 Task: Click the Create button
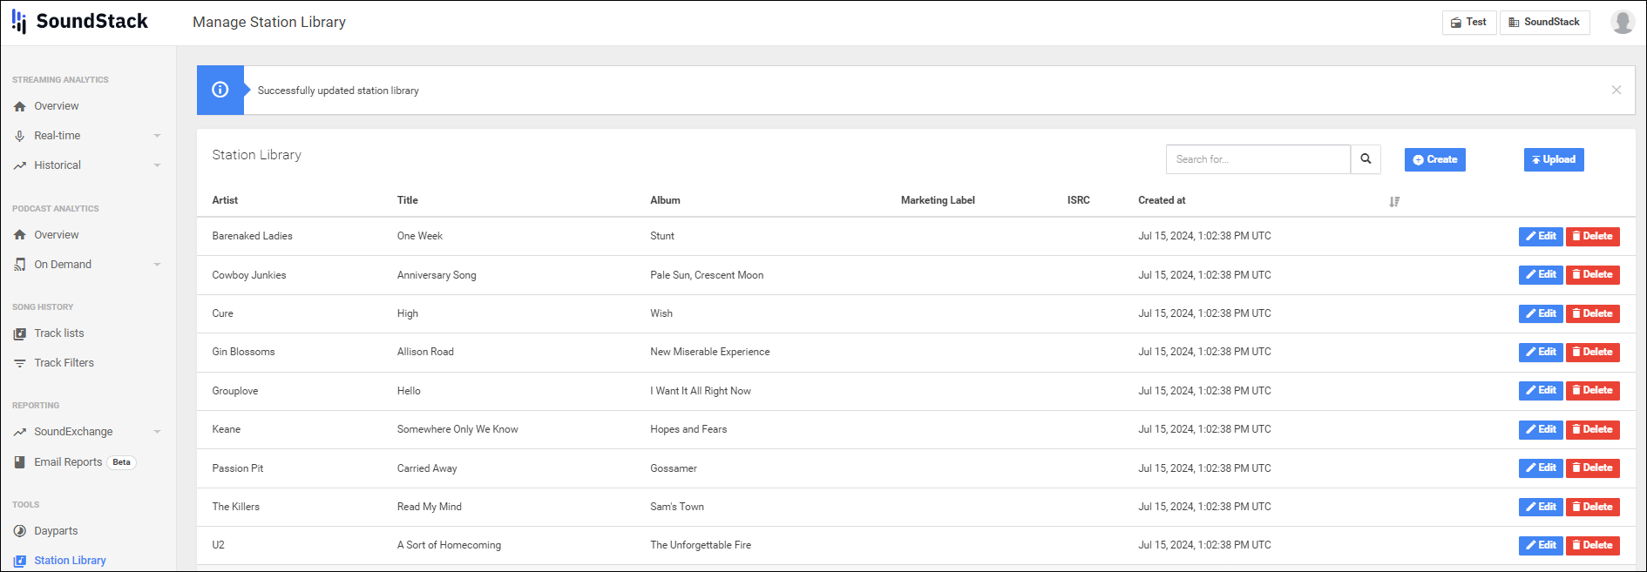point(1434,159)
